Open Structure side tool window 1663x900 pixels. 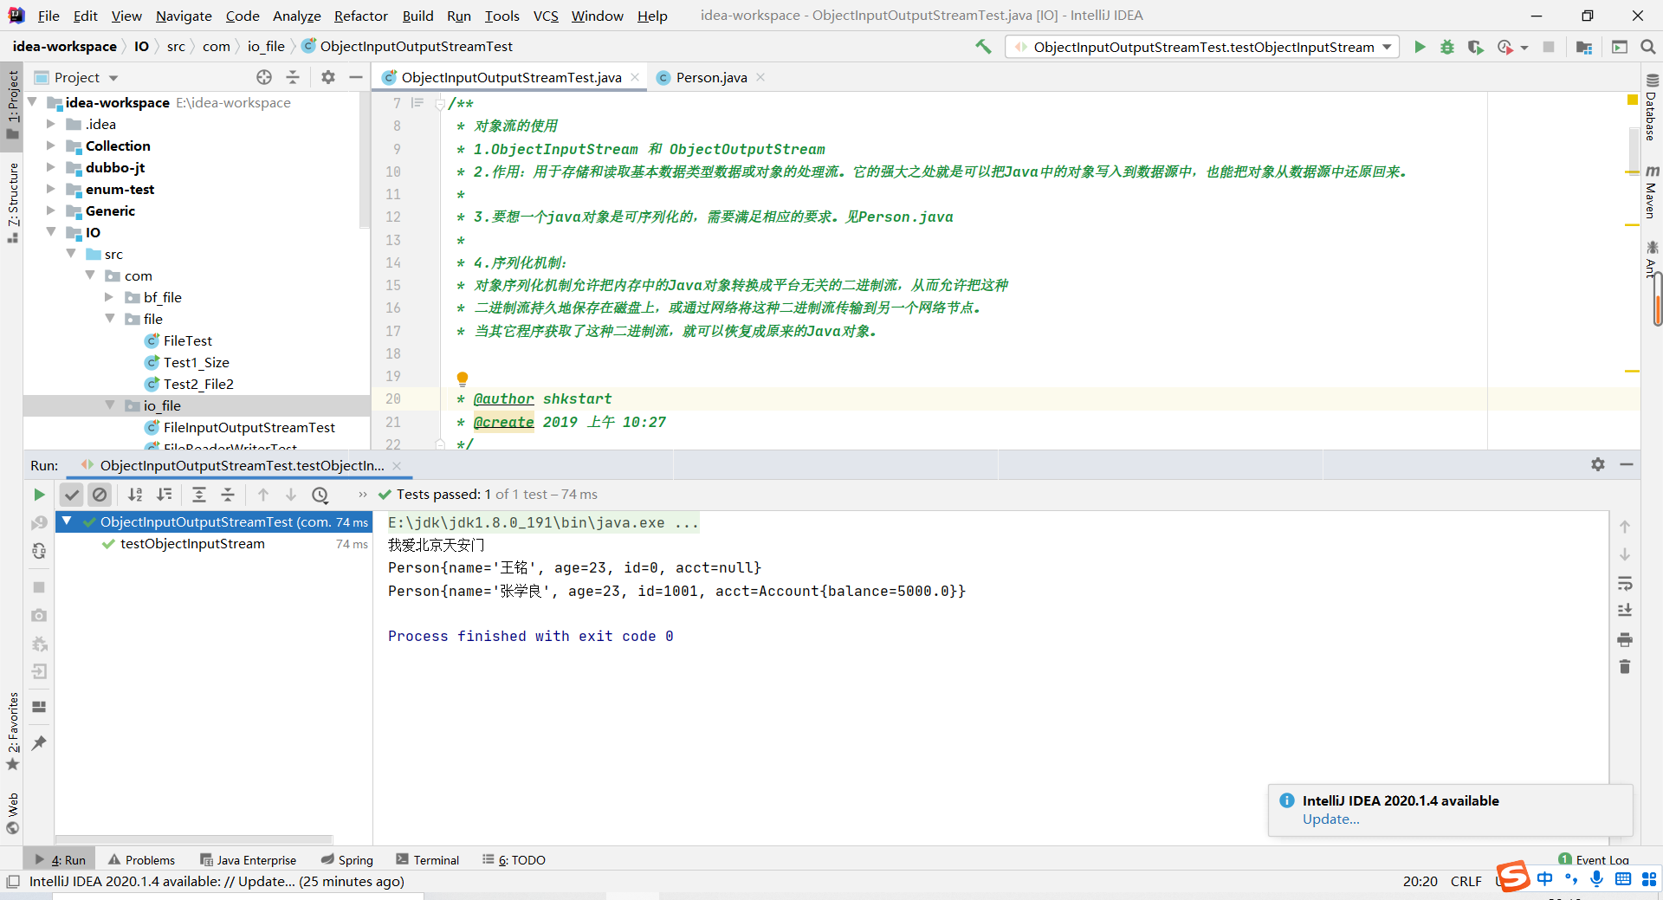pos(12,203)
